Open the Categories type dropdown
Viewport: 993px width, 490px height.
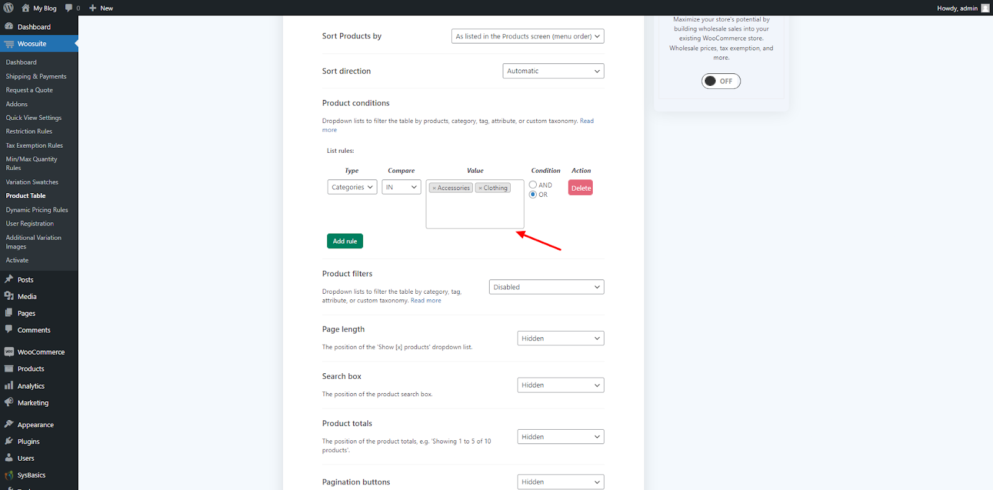[x=352, y=187]
